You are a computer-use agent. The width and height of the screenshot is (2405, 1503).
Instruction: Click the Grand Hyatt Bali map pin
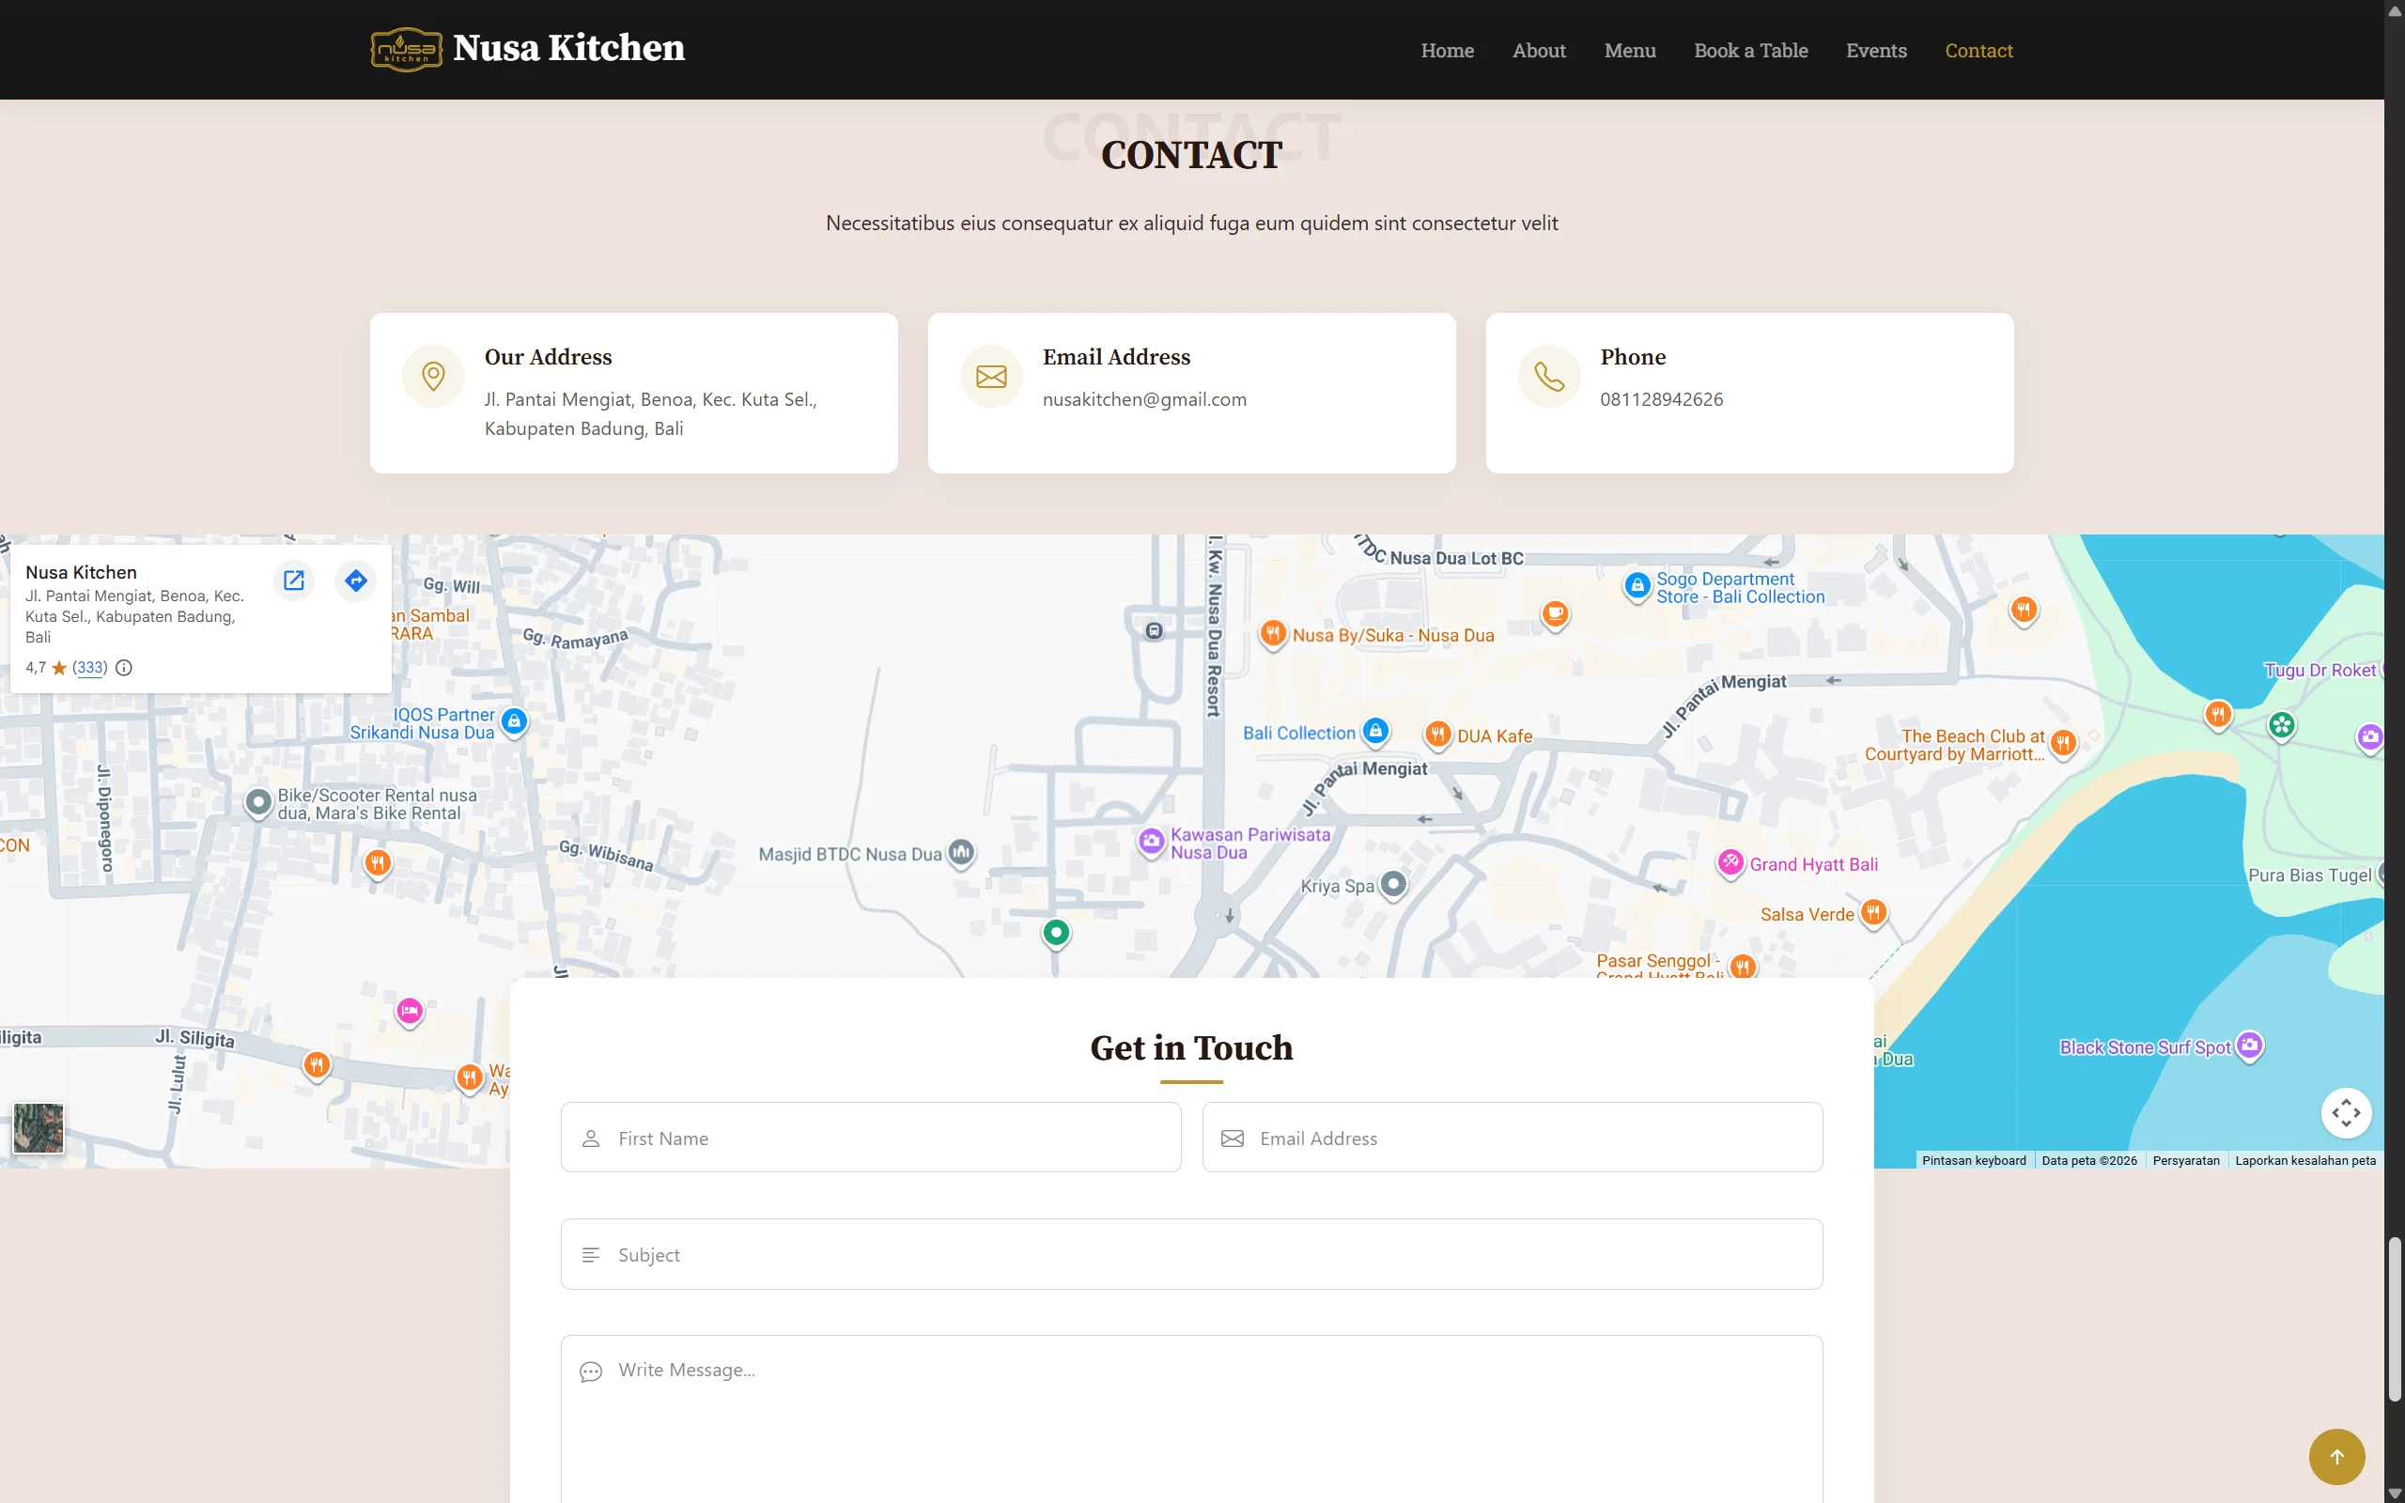(1730, 861)
